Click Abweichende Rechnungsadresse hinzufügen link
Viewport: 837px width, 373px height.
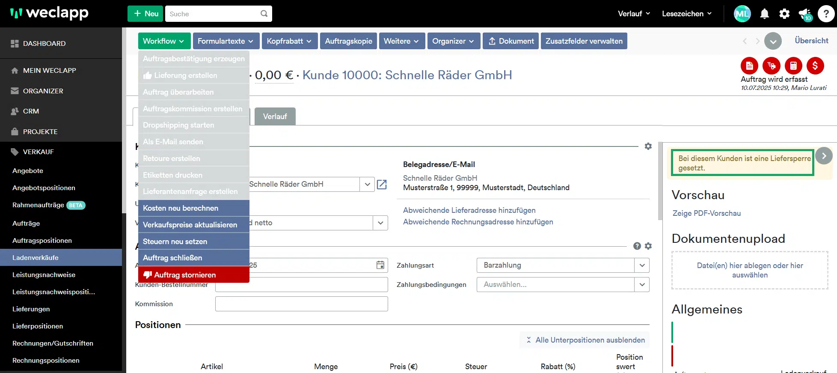(478, 222)
